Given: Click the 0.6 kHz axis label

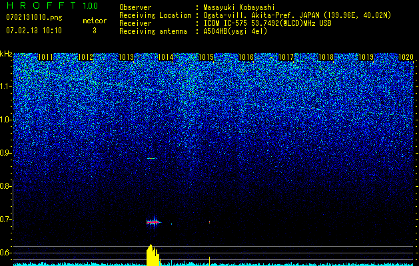Looking at the screenshot, I should (x=5, y=253).
